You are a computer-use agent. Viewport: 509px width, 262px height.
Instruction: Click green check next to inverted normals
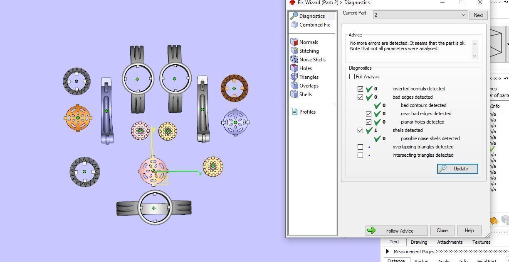[369, 89]
